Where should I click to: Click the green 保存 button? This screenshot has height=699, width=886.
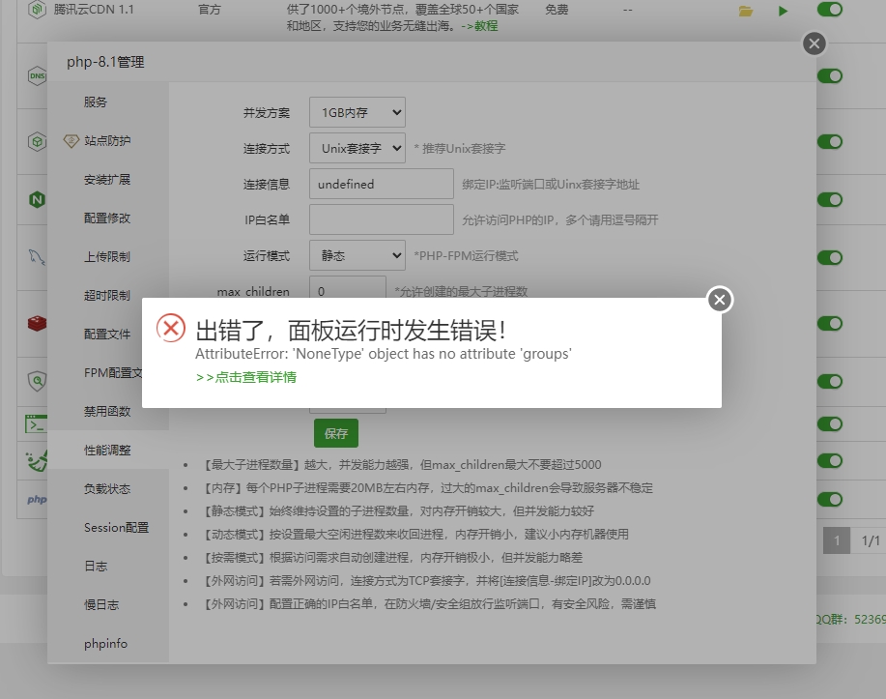tap(336, 433)
